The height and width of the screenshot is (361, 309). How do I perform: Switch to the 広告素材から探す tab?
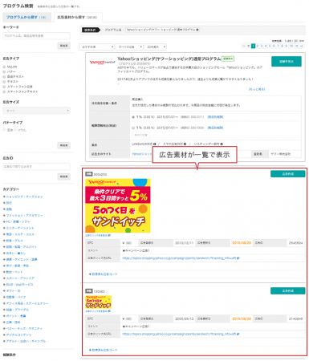pos(78,17)
